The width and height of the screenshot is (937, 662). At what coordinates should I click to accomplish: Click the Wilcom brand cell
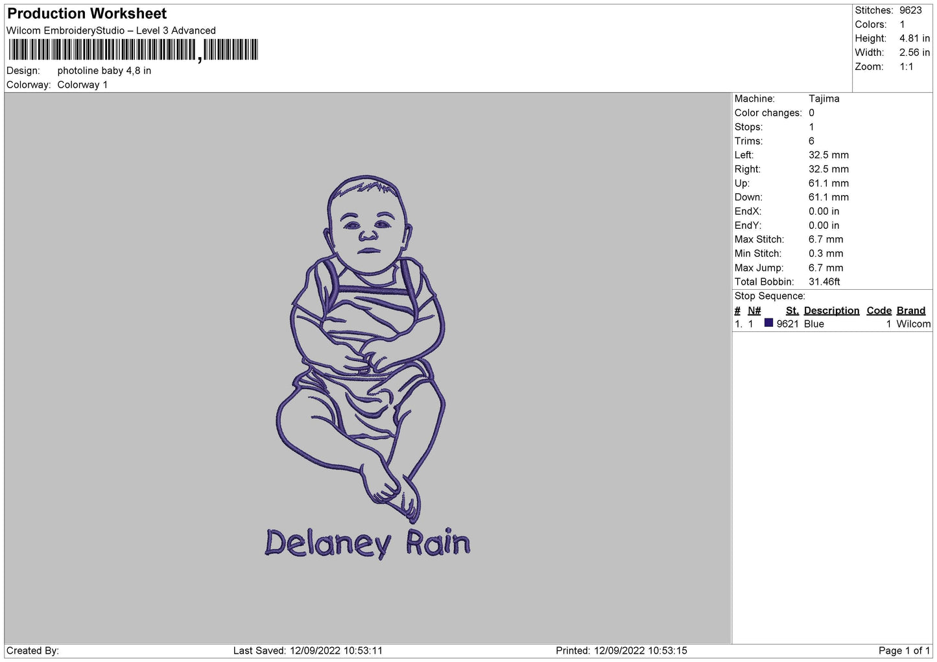tap(913, 324)
